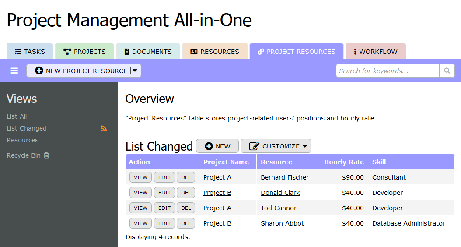Delete the Sharon Abbot record
Screen dimensions: 461x247
click(x=186, y=223)
